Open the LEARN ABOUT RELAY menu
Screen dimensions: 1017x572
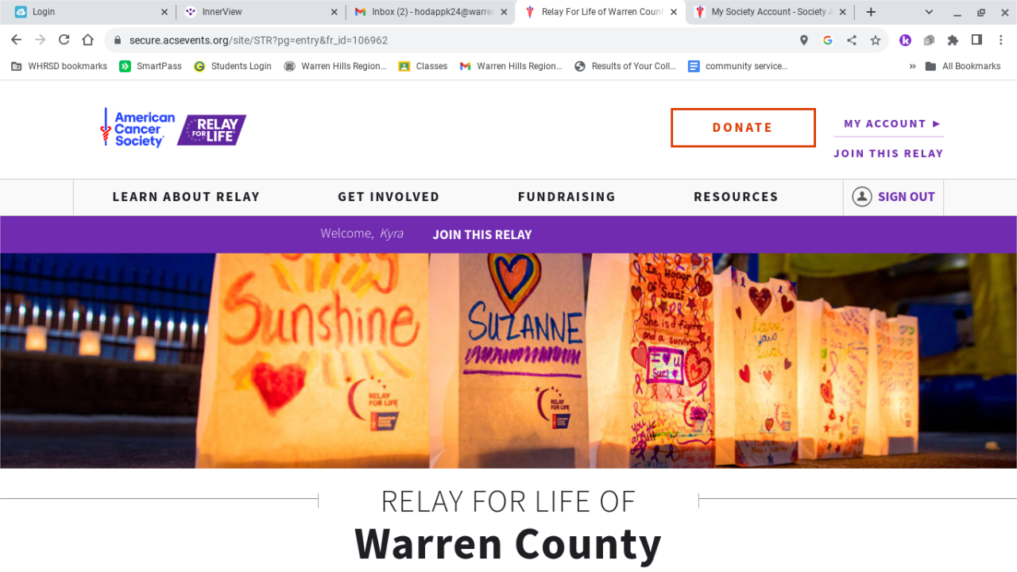[186, 197]
